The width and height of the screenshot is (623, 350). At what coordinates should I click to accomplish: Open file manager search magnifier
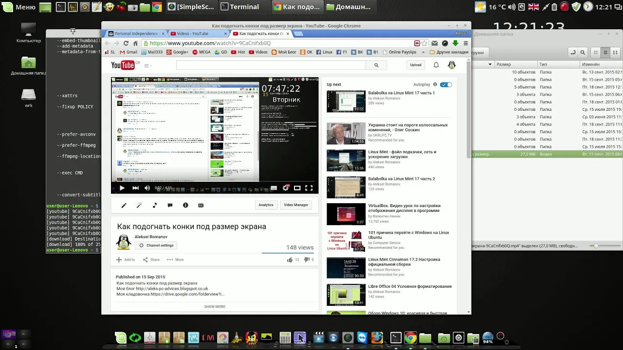click(583, 52)
